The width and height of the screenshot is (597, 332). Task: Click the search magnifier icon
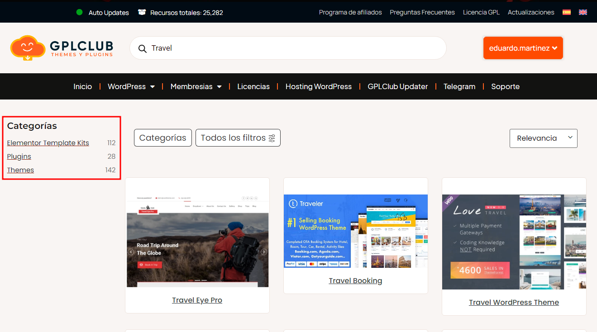click(x=142, y=48)
